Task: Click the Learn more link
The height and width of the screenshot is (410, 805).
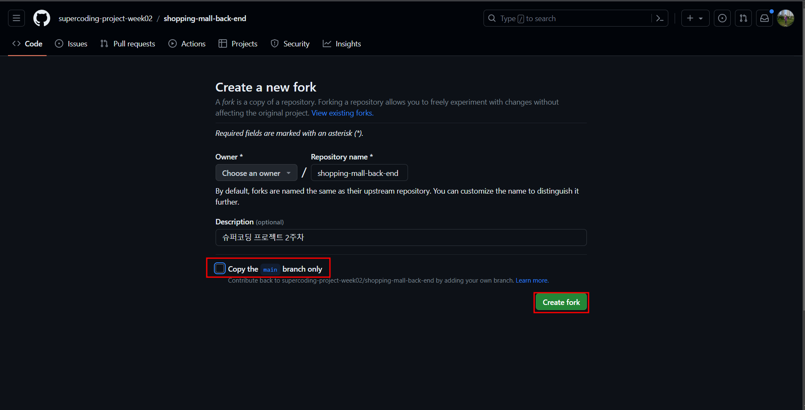Action: [x=532, y=281]
